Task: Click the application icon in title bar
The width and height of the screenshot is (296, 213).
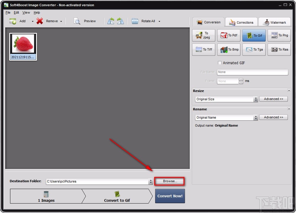Action: pyautogui.click(x=6, y=5)
